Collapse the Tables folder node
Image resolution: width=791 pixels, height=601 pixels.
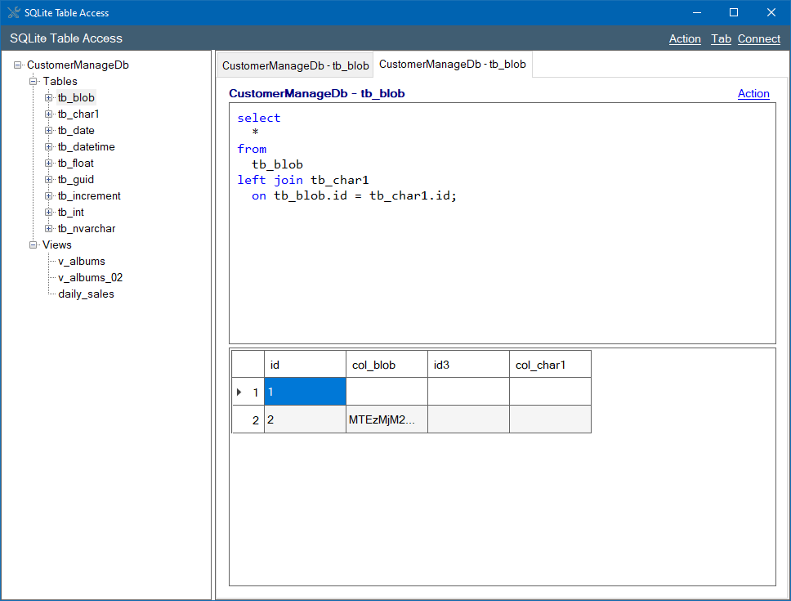[34, 81]
